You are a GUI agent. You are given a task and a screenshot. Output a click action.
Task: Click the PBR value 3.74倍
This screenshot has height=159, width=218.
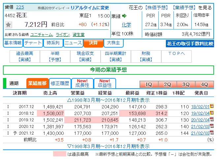click(166, 25)
